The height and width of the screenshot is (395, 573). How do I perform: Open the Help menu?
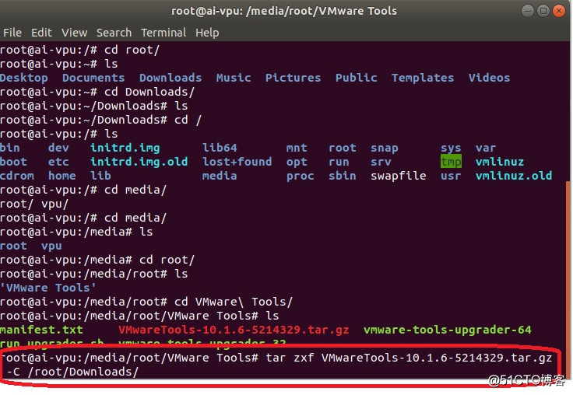(207, 33)
